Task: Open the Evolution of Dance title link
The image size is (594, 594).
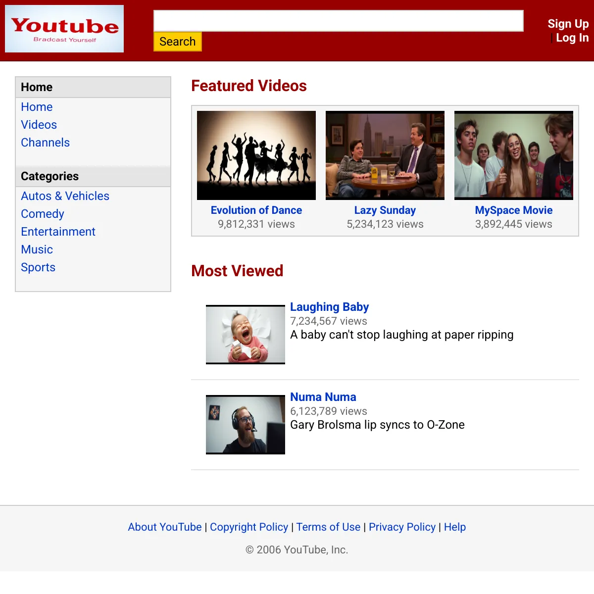Action: coord(256,210)
